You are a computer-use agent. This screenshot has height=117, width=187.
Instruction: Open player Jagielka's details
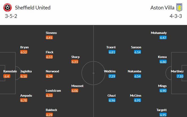tap(26, 71)
